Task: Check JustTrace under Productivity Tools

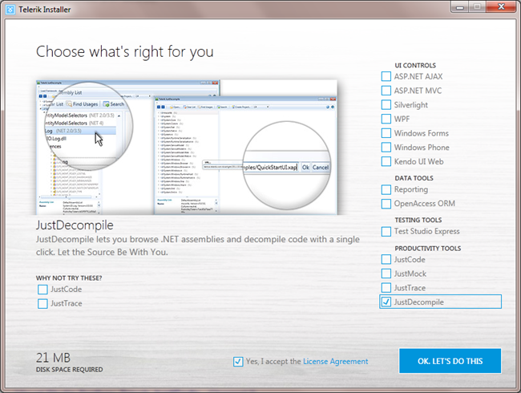Action: pos(386,288)
